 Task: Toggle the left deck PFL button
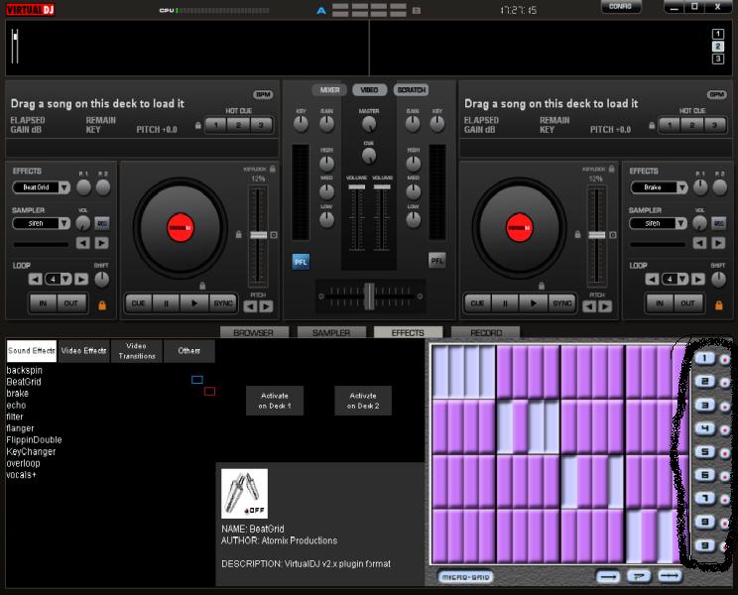point(301,262)
